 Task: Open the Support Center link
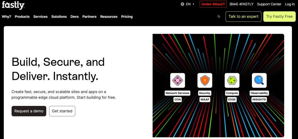coord(269,4)
